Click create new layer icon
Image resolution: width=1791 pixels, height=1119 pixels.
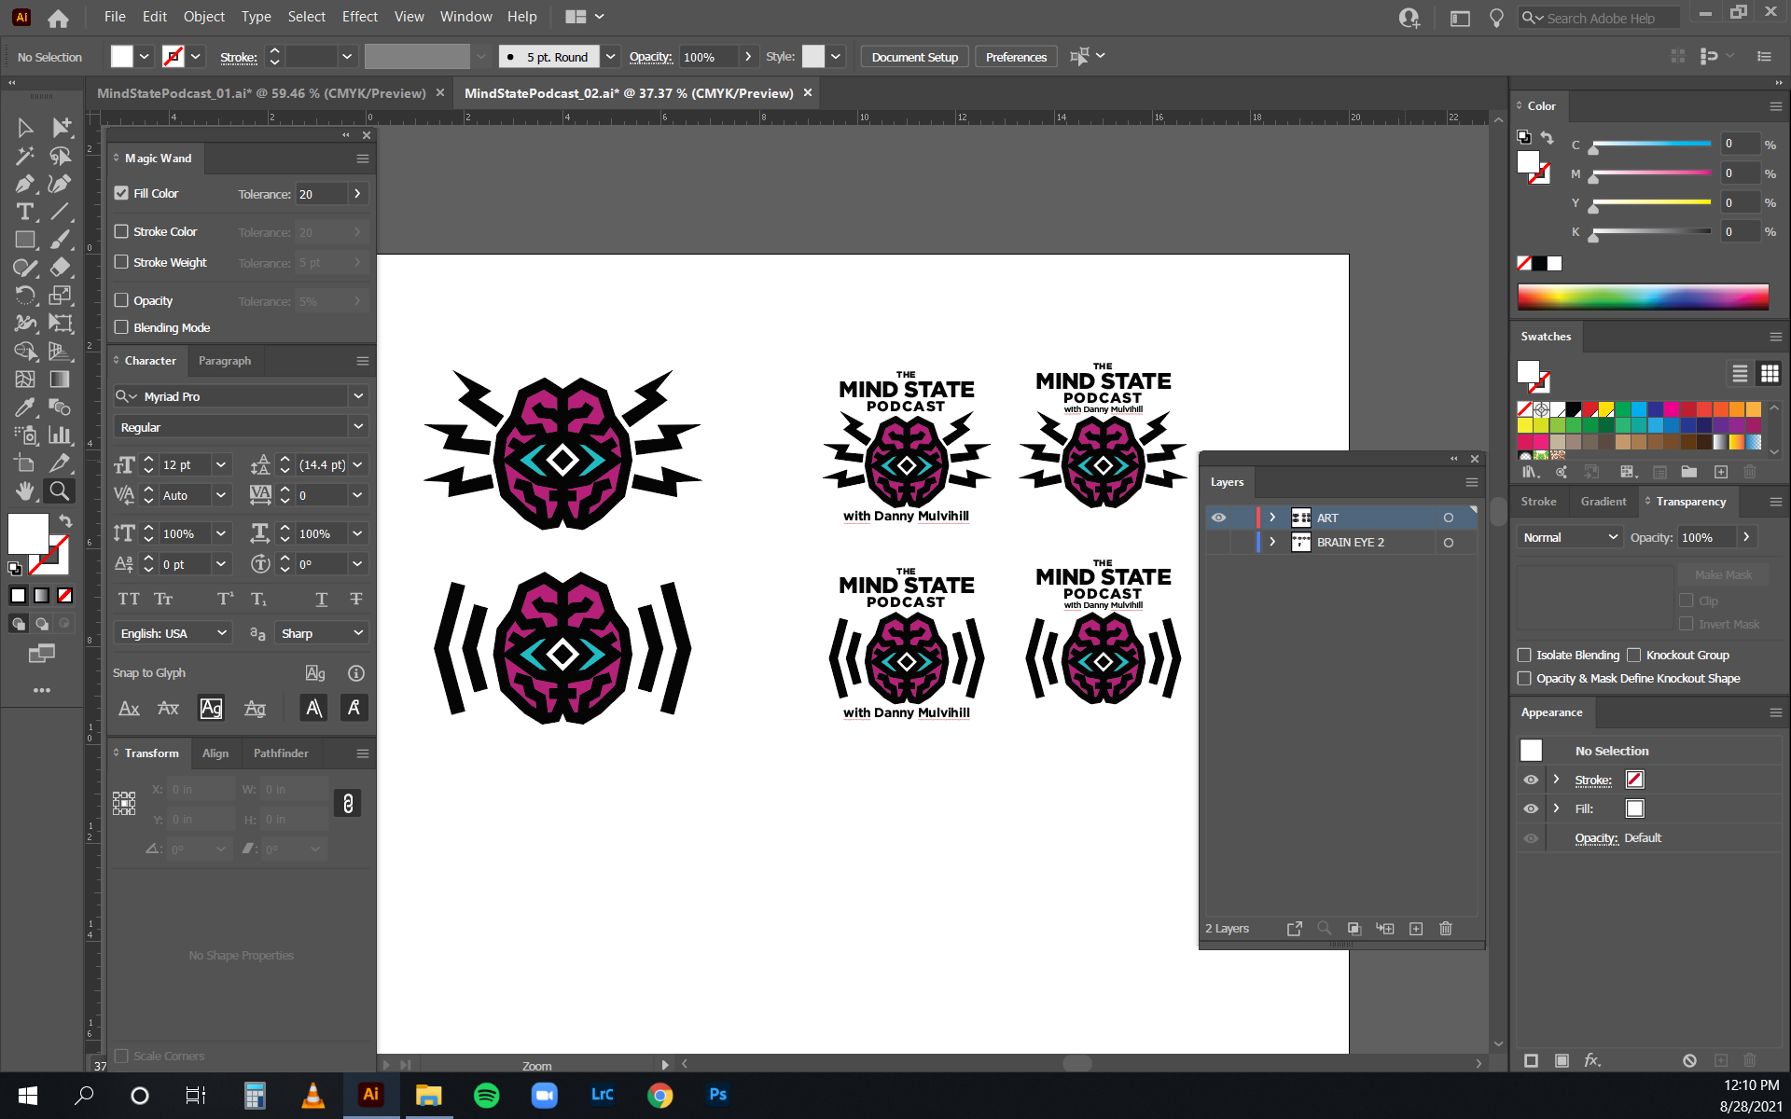pyautogui.click(x=1415, y=928)
